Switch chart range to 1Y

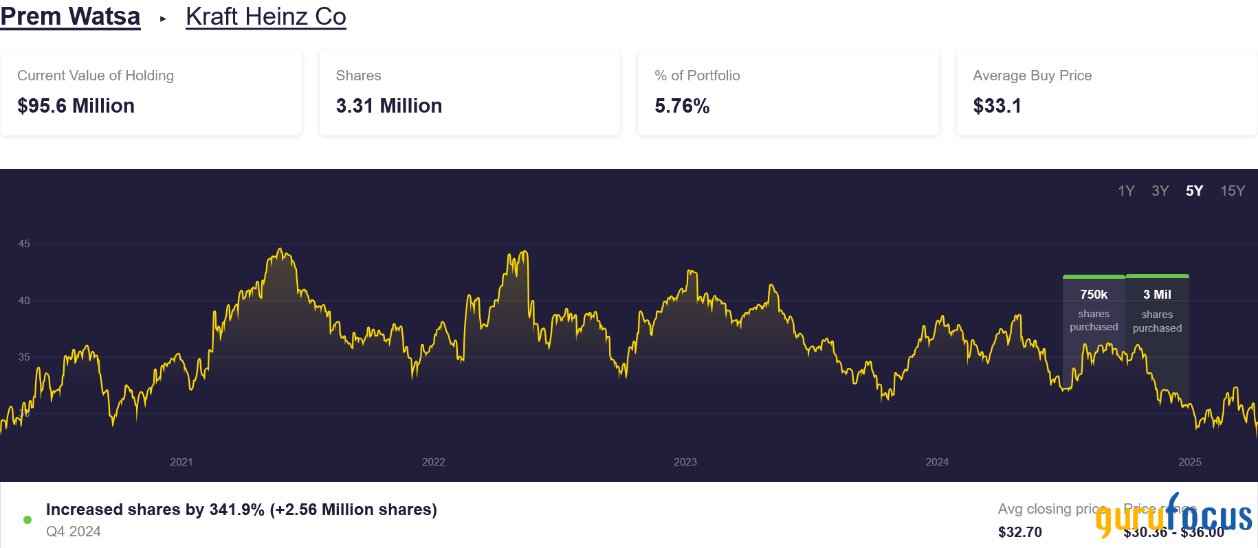[1126, 191]
